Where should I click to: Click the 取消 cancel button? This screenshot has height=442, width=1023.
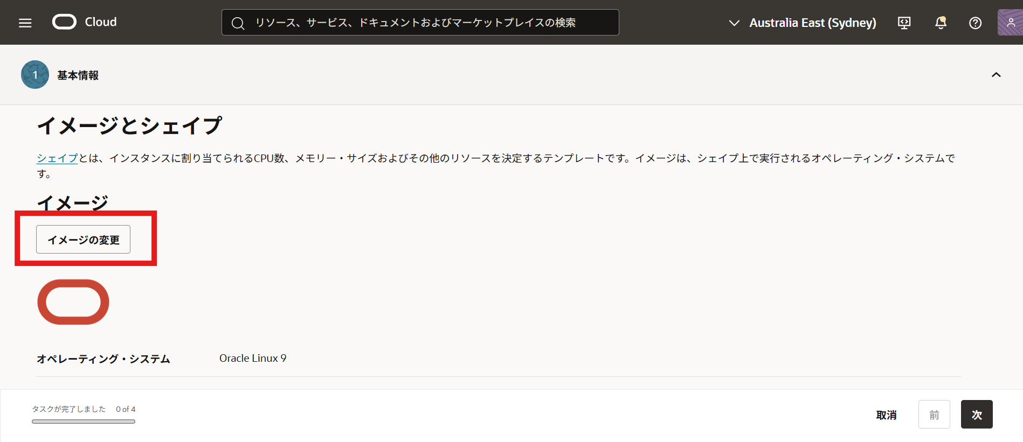886,415
